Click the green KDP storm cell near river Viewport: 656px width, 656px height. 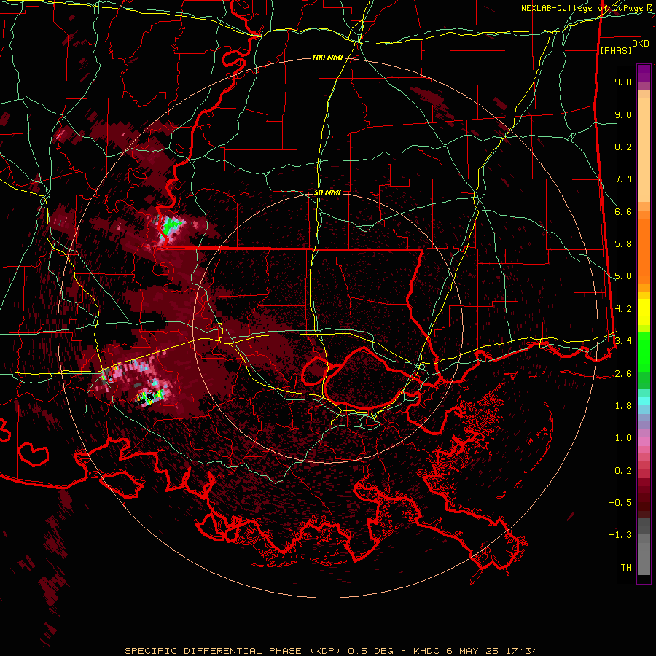(x=171, y=226)
